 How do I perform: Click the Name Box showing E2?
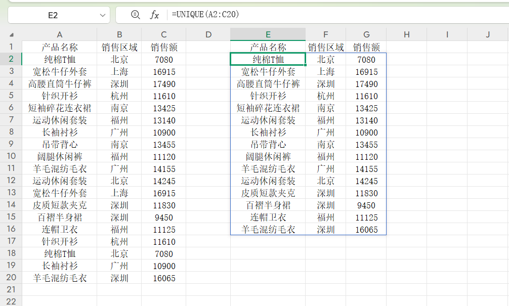(x=53, y=15)
